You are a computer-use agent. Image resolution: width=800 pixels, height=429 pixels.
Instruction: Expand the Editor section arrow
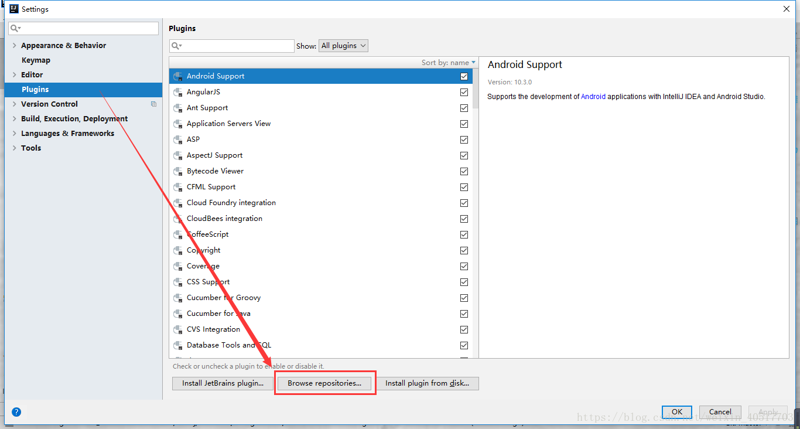pyautogui.click(x=15, y=74)
